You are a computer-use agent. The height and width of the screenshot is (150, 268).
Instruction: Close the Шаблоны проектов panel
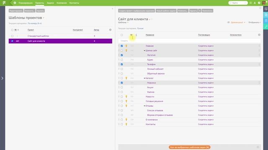[x=112, y=9]
